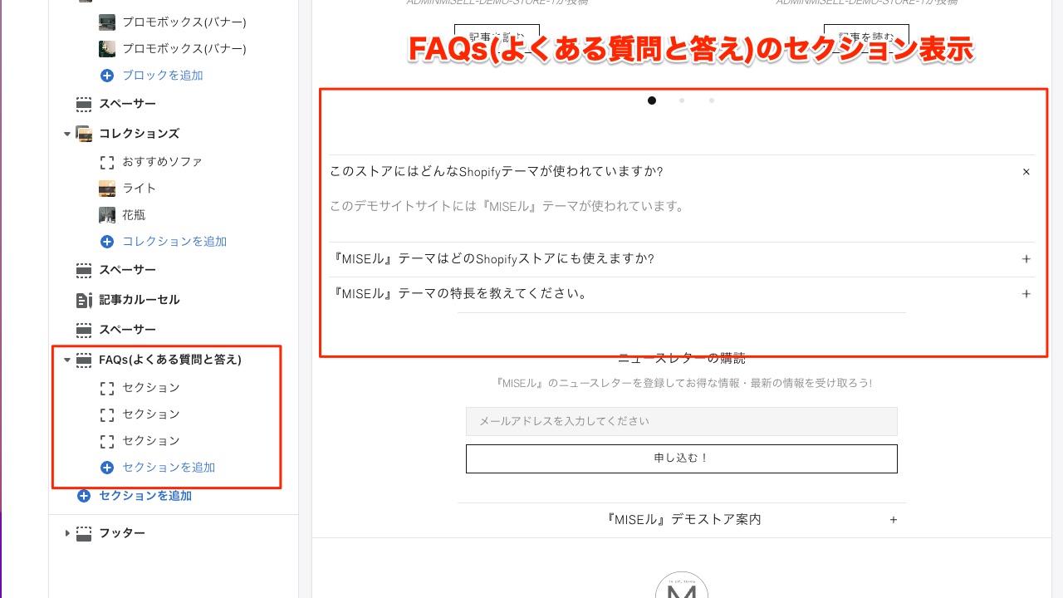Select the おすすめソファ tree item

click(162, 162)
